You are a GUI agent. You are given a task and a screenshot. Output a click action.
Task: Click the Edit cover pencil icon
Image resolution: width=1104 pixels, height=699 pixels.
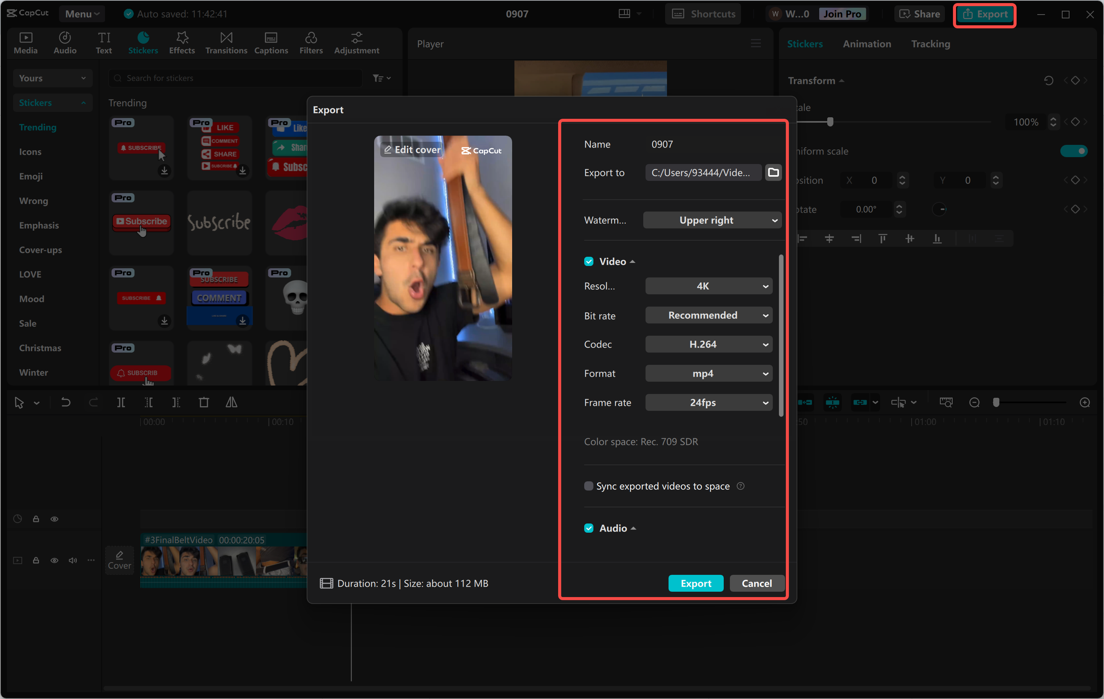click(388, 150)
